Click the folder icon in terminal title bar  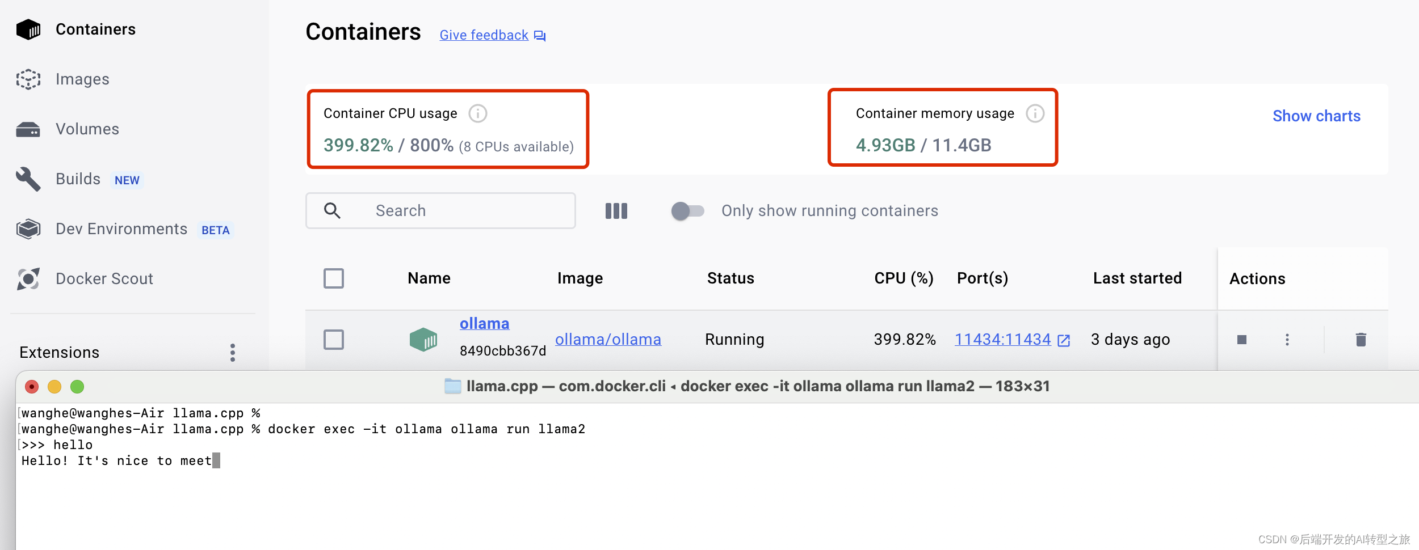point(452,386)
